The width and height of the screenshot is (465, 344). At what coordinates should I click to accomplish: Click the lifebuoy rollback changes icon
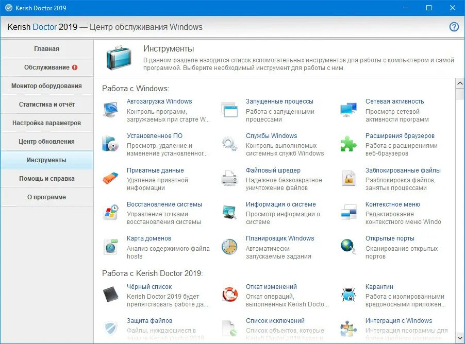[229, 295]
